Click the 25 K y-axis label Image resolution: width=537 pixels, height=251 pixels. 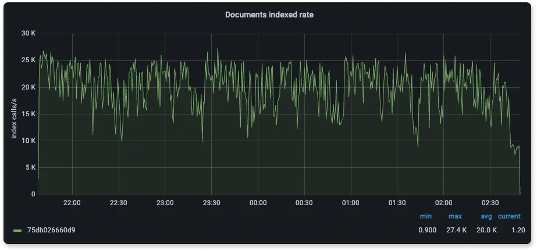[x=29, y=60]
